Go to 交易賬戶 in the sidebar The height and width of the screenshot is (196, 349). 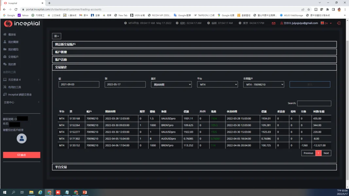tap(13, 57)
